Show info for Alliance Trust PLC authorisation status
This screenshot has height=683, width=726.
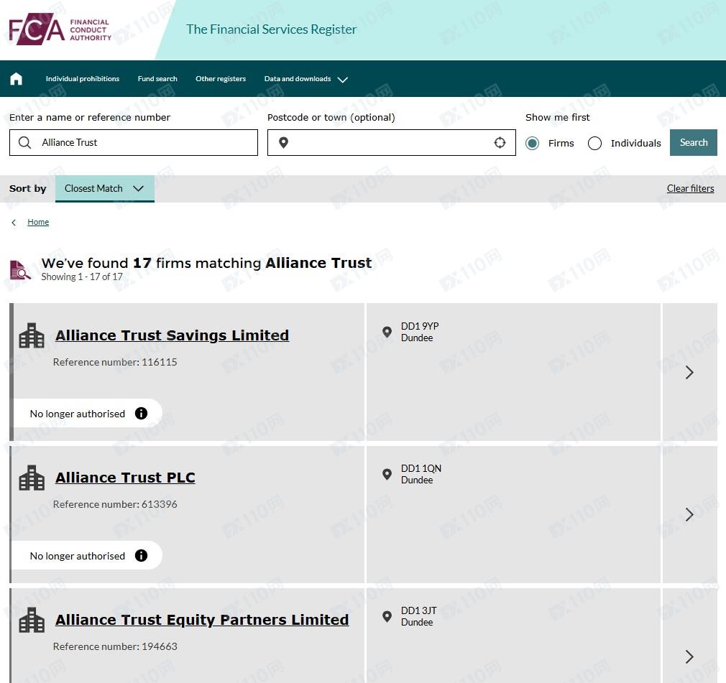(141, 555)
